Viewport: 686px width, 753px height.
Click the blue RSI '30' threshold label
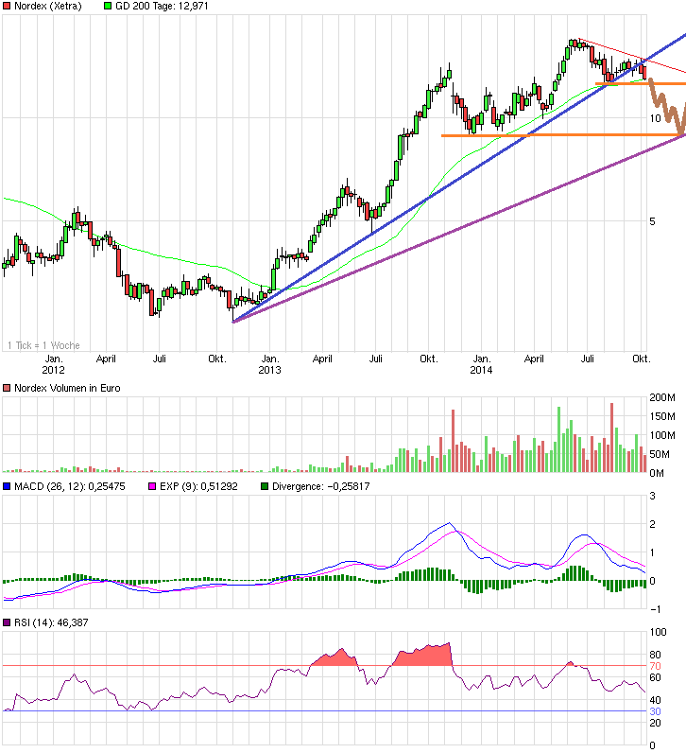656,711
